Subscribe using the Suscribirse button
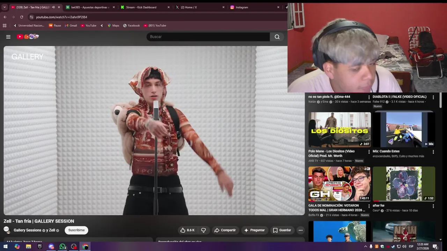The image size is (447, 251). [x=76, y=230]
